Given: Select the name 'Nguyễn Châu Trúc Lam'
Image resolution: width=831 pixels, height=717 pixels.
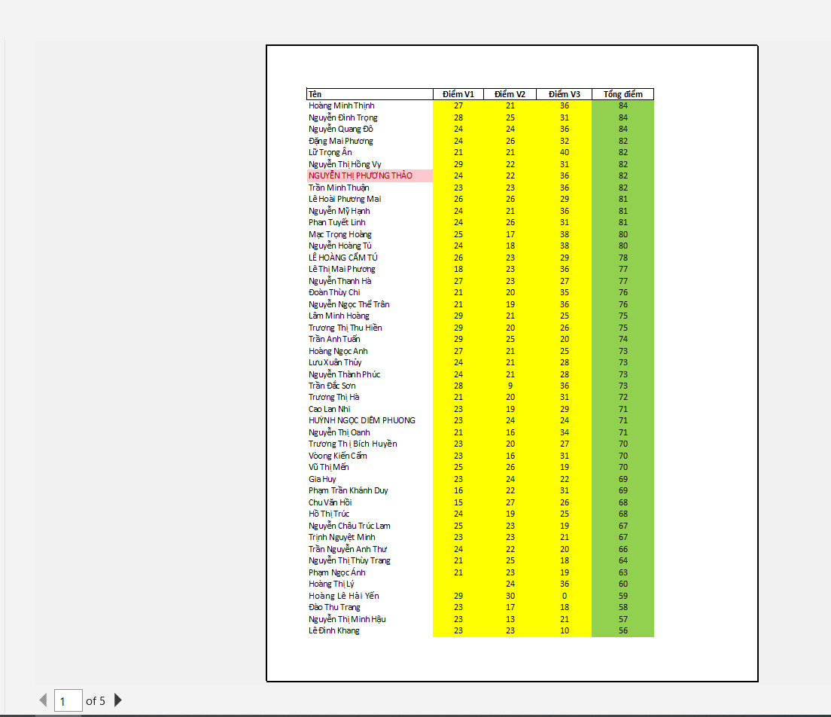Looking at the screenshot, I should (349, 526).
